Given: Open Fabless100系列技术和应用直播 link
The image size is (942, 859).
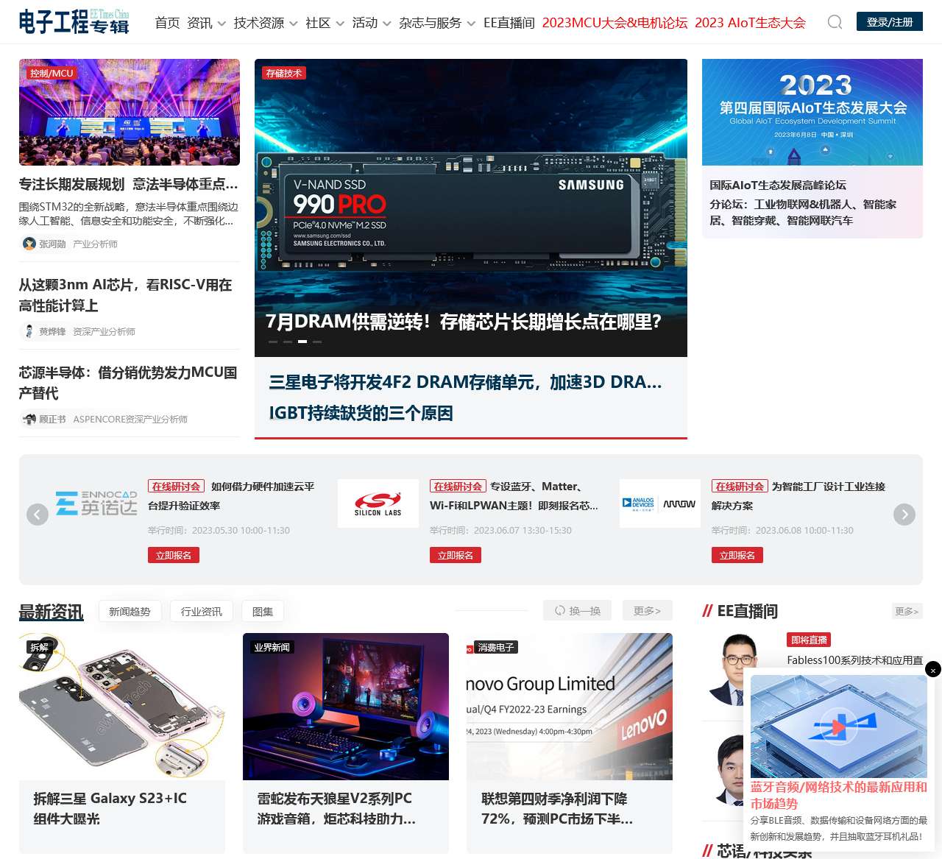Looking at the screenshot, I should click(854, 660).
